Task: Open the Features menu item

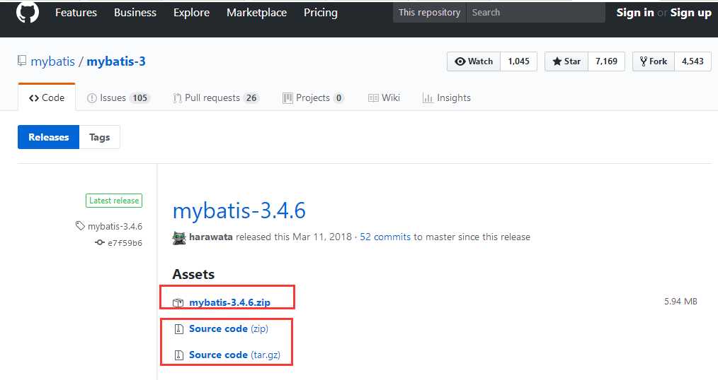Action: pos(76,13)
